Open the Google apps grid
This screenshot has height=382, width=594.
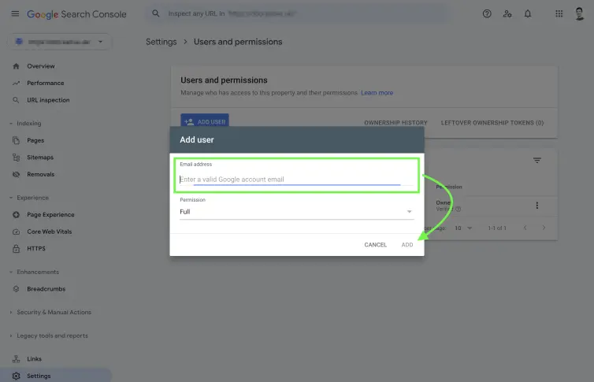click(559, 14)
